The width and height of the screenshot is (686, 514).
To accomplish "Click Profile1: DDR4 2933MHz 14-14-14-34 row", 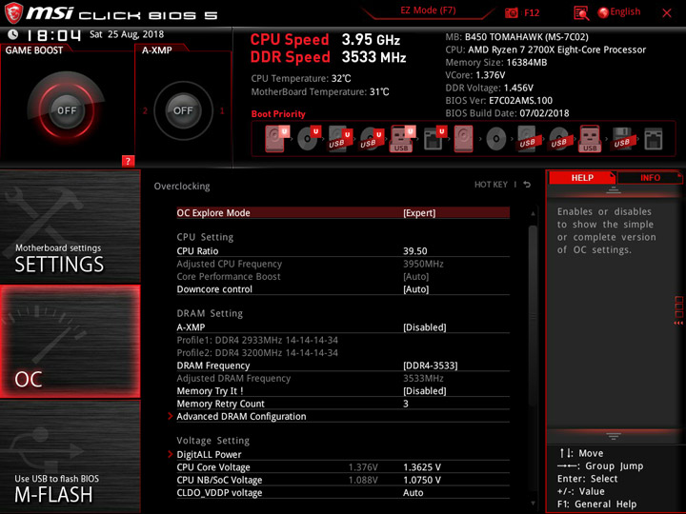I will coord(343,340).
